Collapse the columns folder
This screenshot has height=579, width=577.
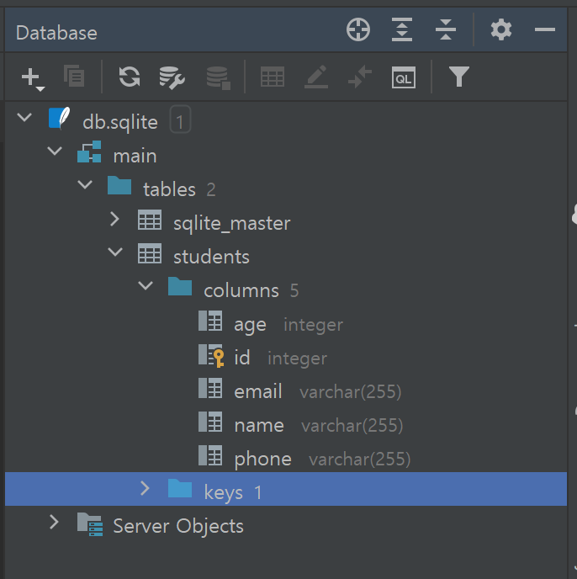tap(146, 285)
